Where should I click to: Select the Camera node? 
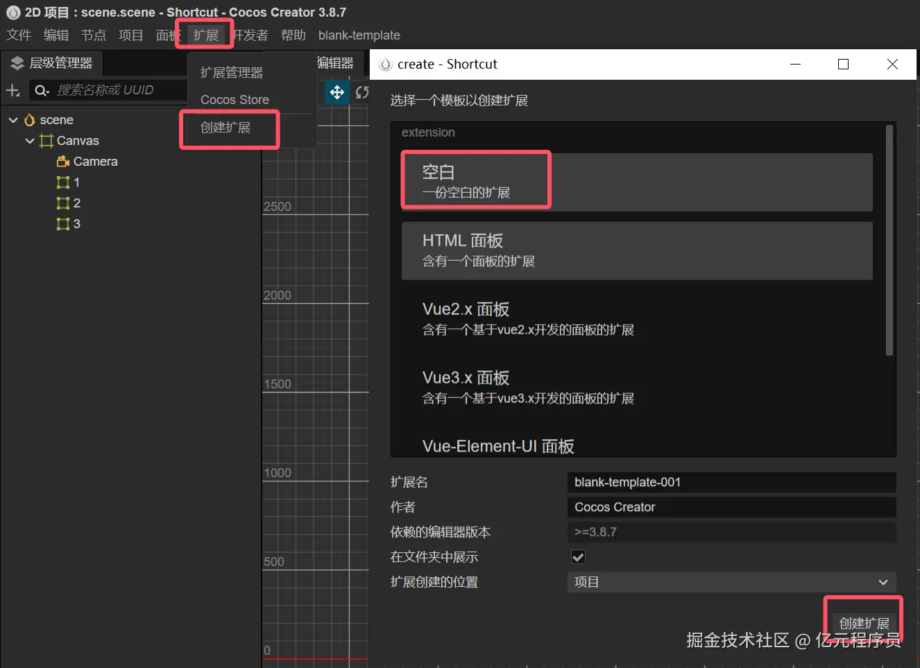coord(96,162)
